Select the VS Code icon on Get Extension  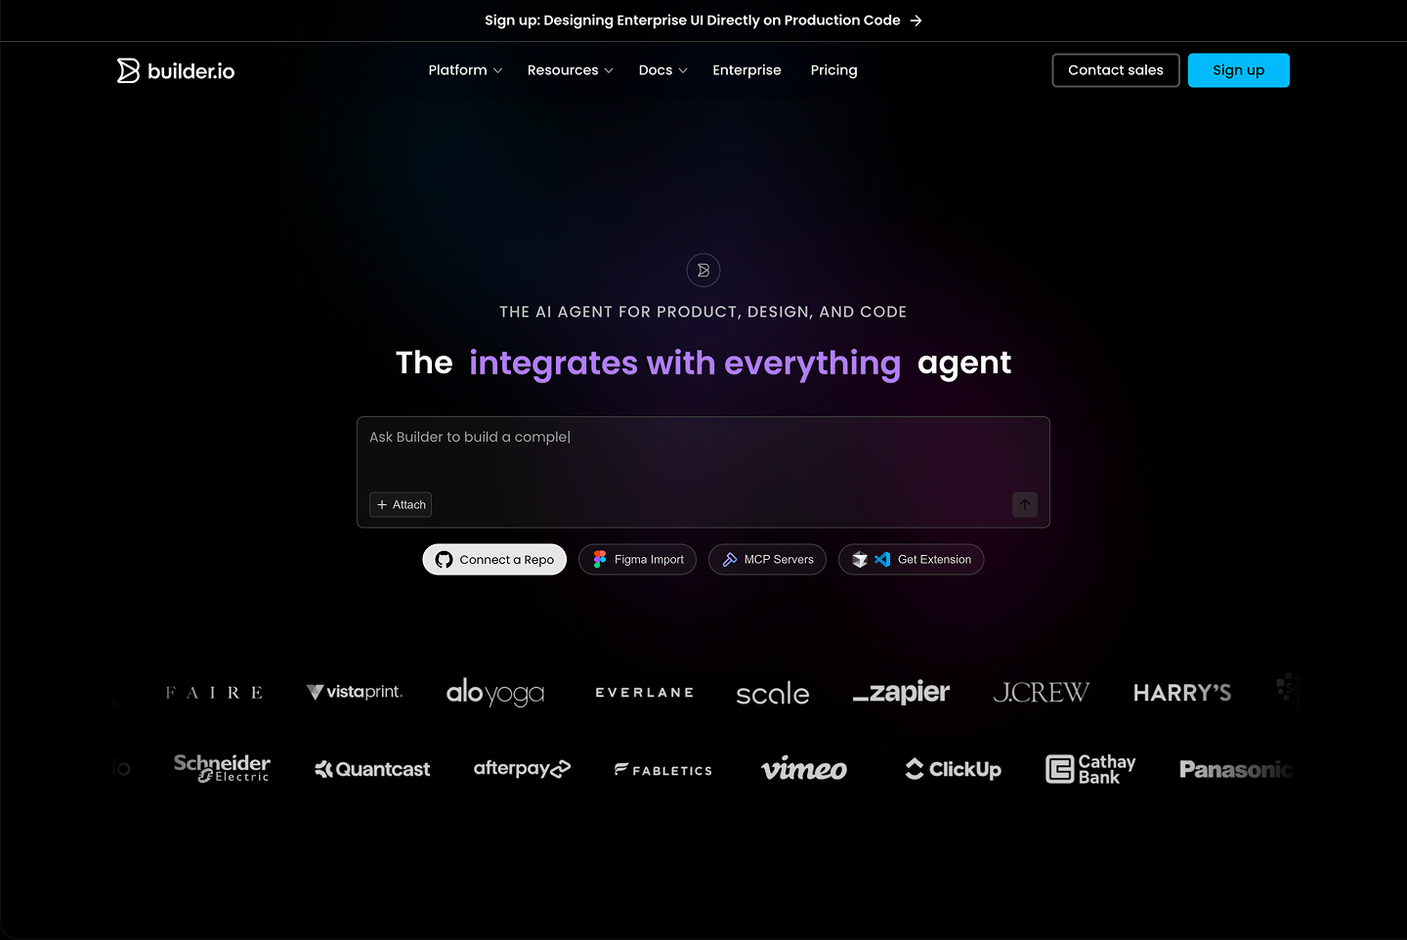pos(882,559)
